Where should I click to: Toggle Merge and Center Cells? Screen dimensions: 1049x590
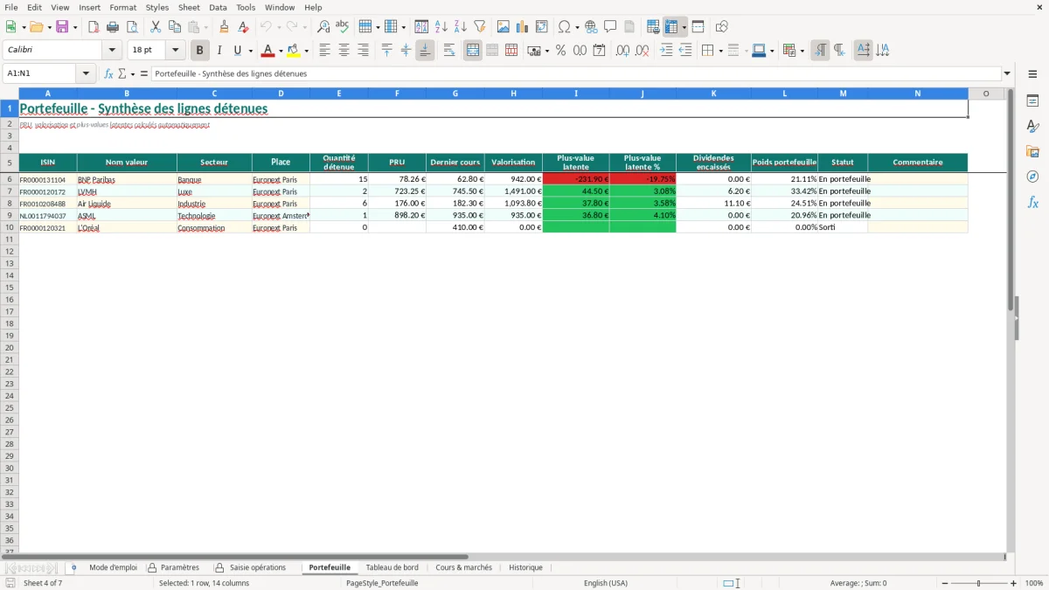(x=473, y=51)
